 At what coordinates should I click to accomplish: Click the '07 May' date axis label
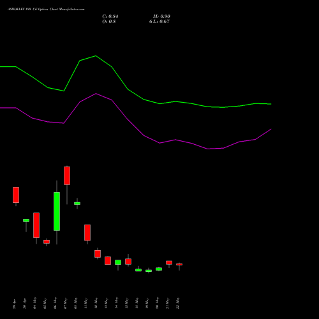click(x=66, y=303)
